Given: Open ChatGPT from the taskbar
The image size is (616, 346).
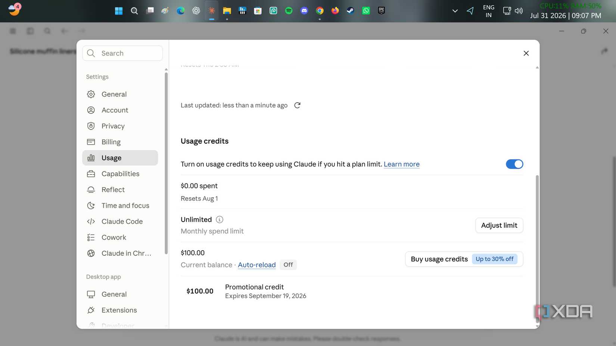Looking at the screenshot, I should [196, 11].
